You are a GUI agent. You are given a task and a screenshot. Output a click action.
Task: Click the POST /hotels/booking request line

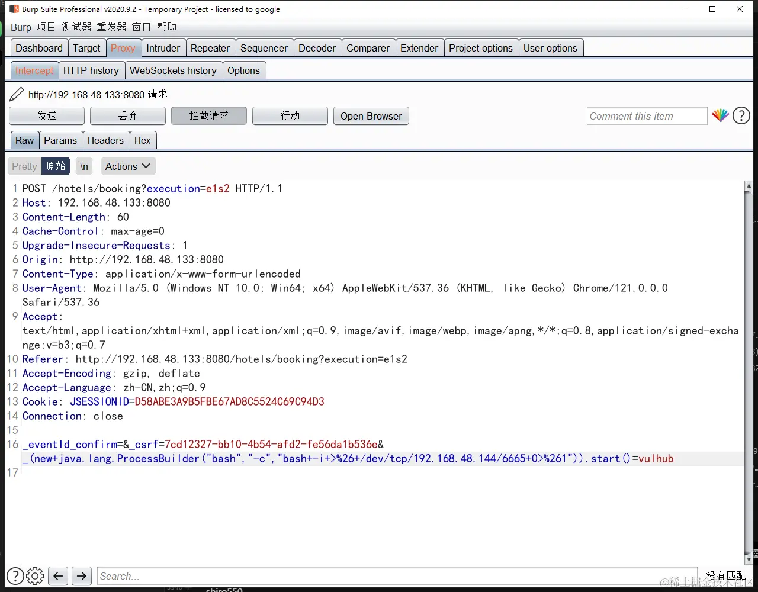coord(152,188)
